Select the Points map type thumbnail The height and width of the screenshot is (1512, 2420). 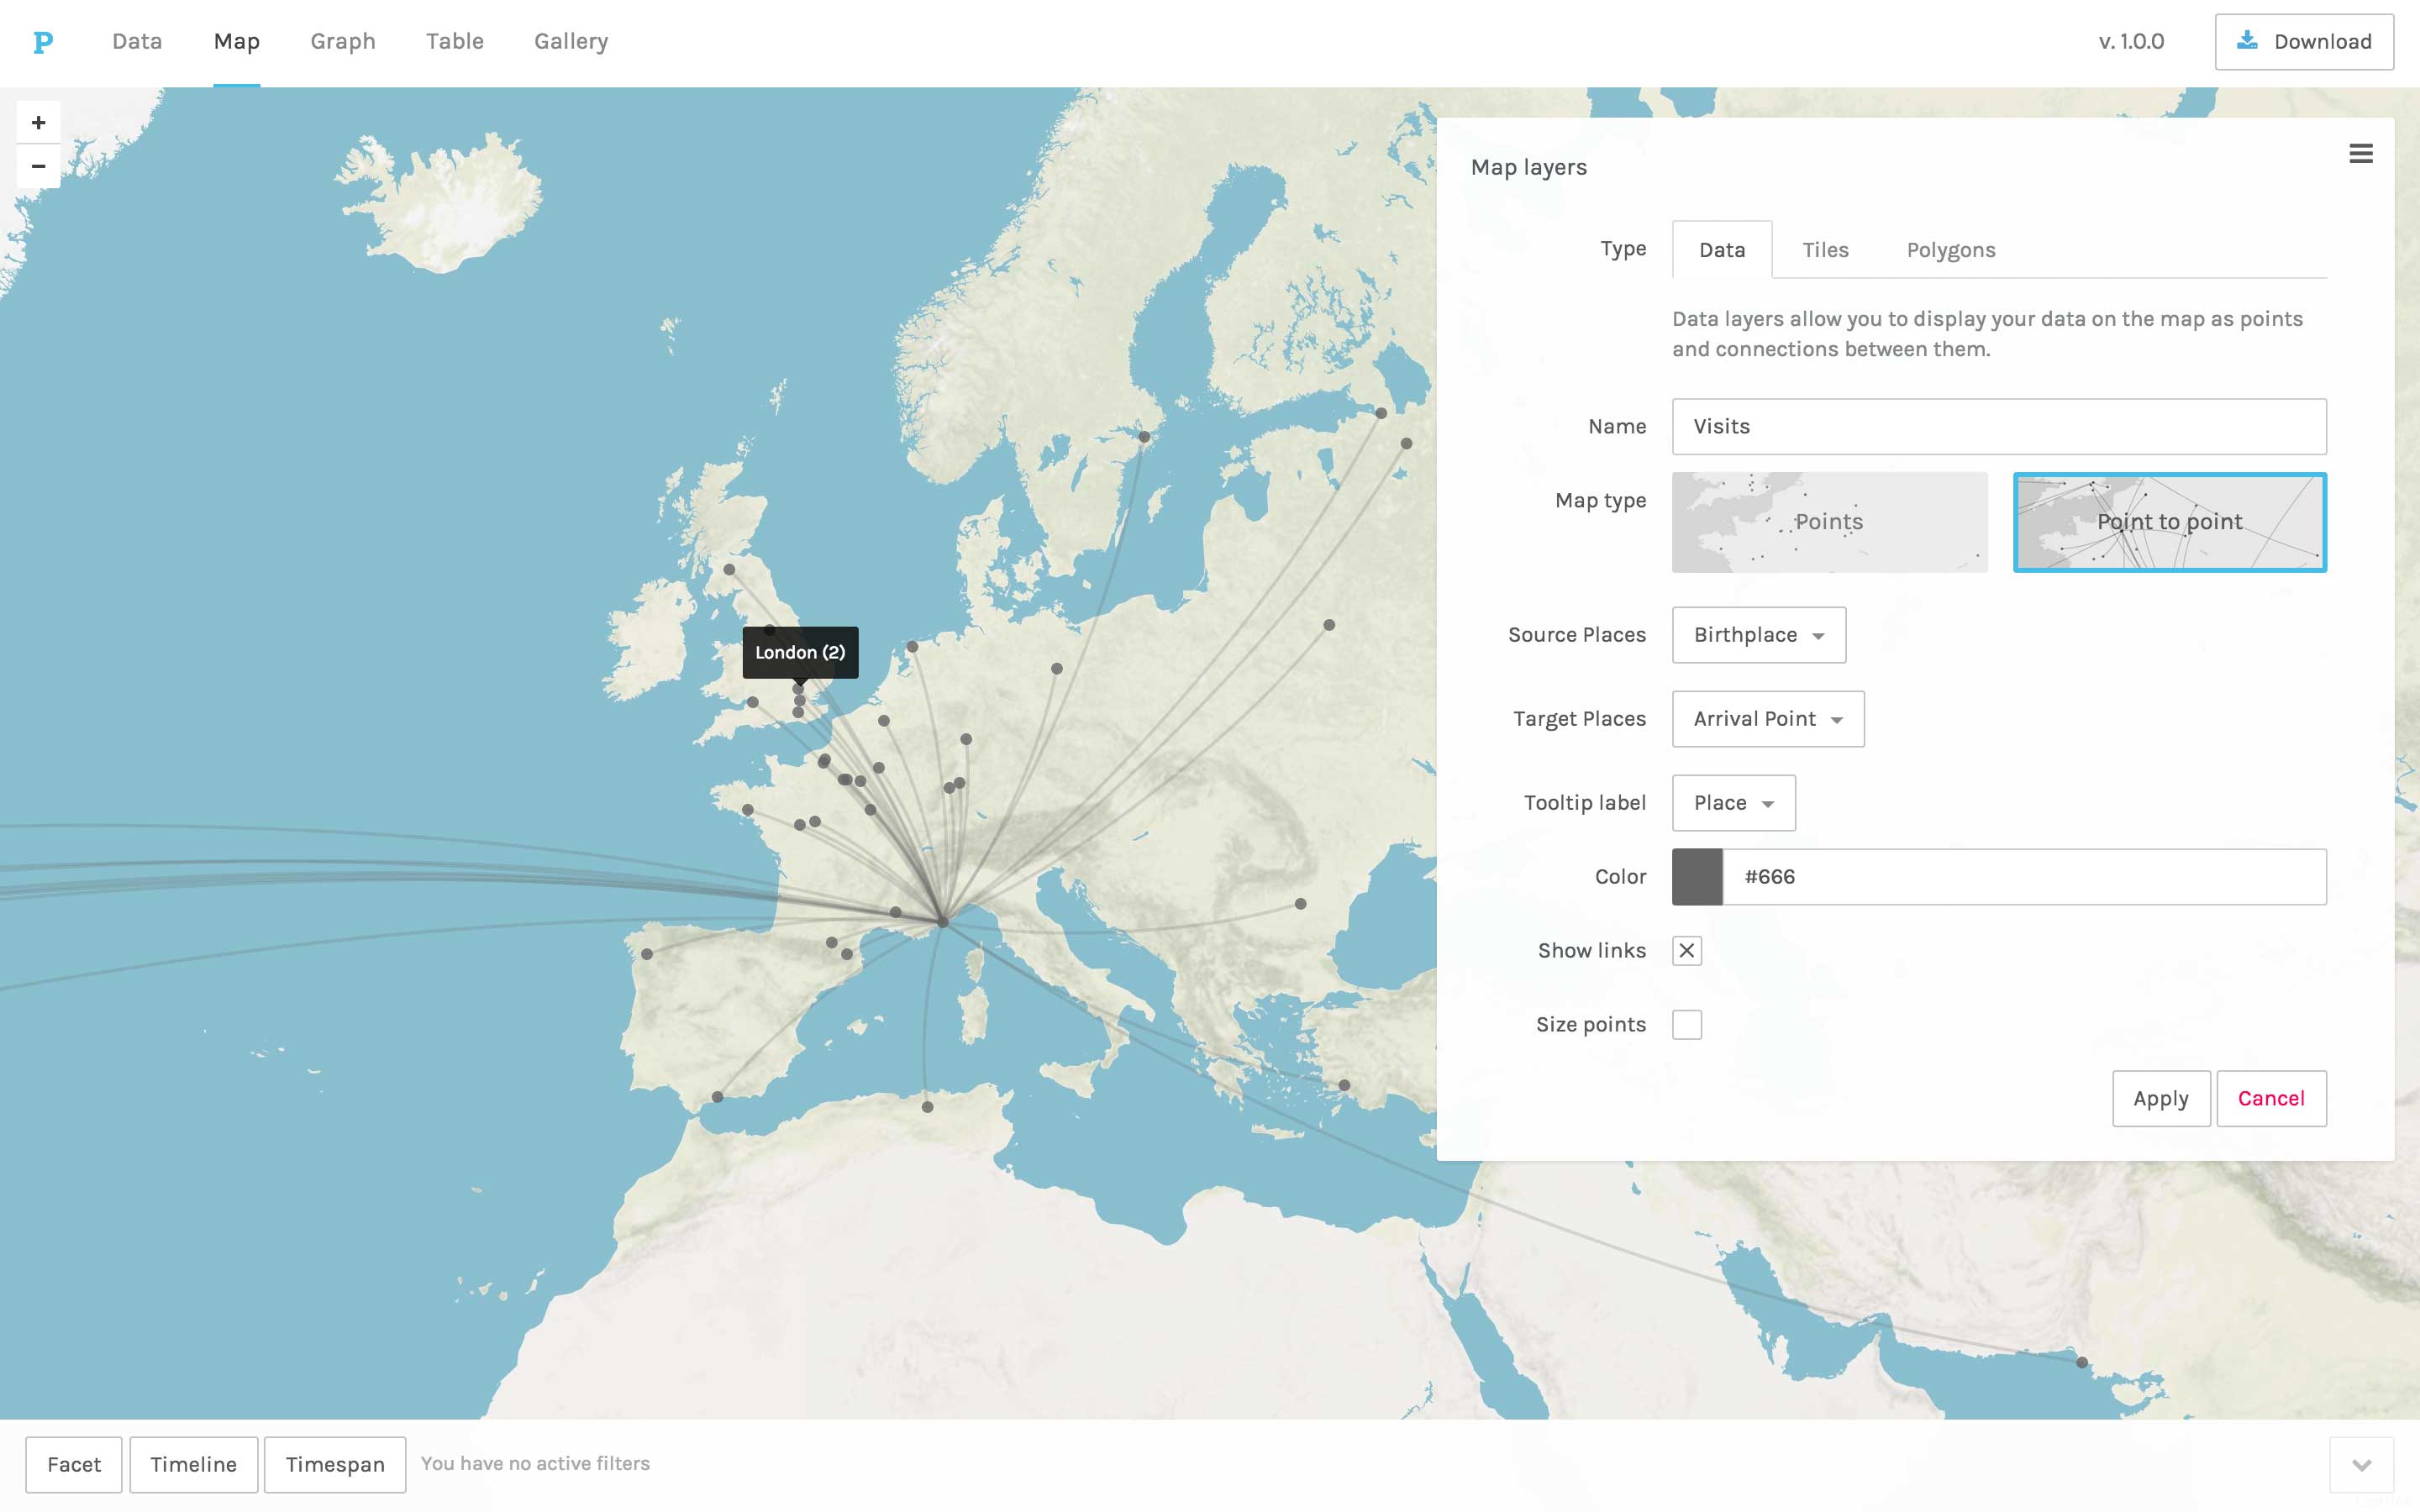click(x=1829, y=522)
